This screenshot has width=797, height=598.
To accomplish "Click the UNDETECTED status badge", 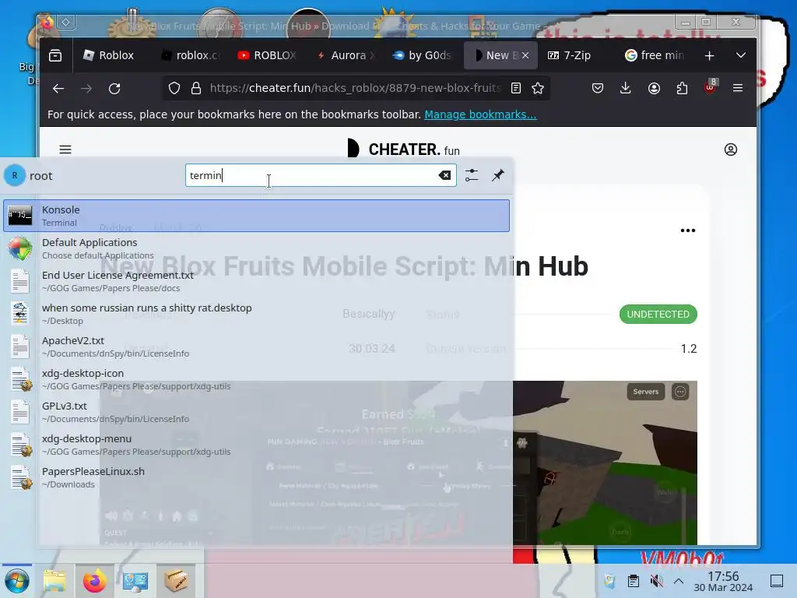I will click(658, 315).
